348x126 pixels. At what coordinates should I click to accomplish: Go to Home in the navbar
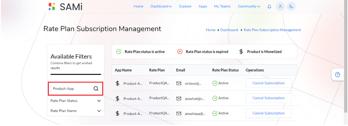(x=138, y=6)
